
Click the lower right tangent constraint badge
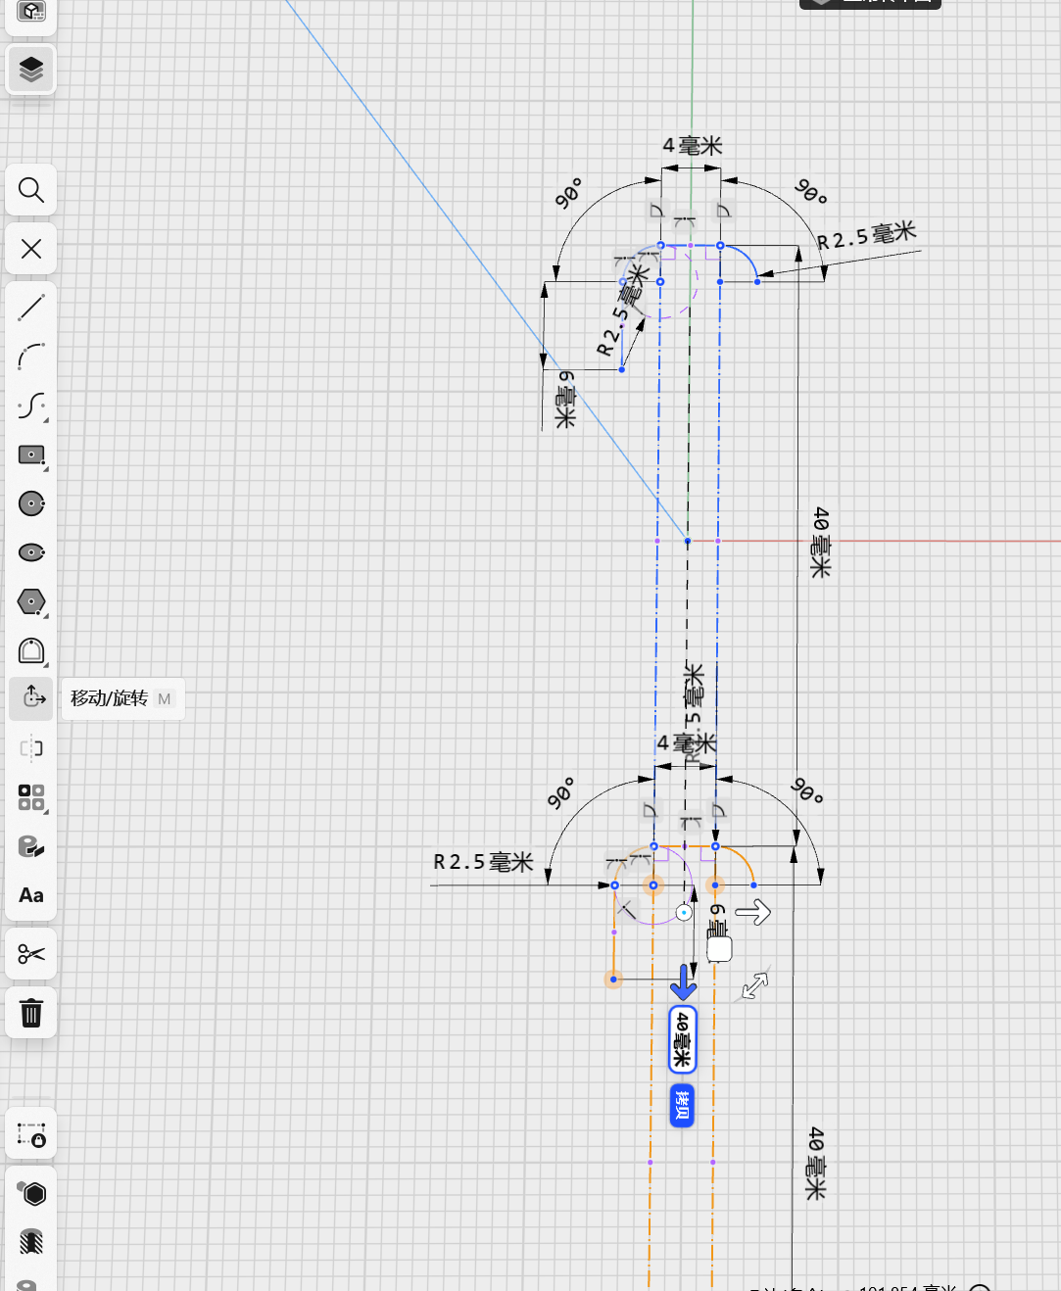tap(718, 810)
